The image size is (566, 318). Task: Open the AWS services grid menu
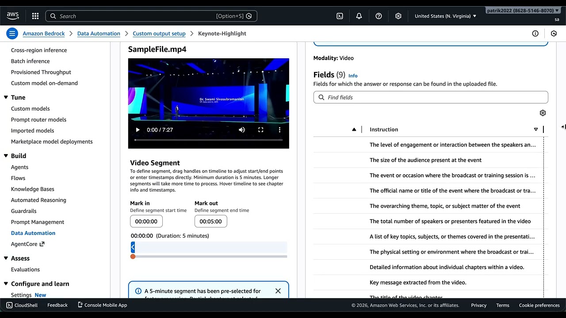click(x=35, y=16)
